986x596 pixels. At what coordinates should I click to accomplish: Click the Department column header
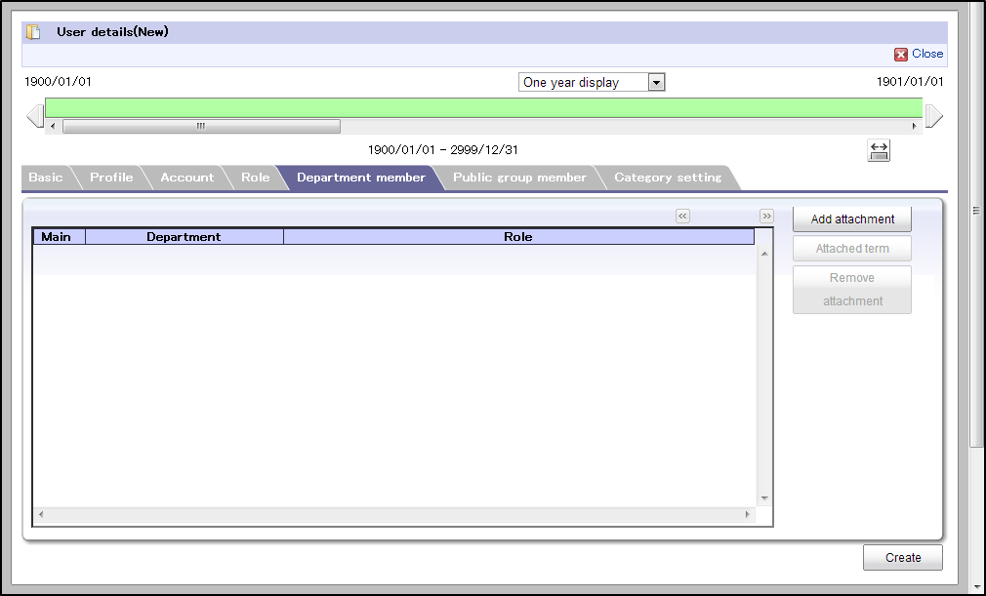[x=185, y=237]
